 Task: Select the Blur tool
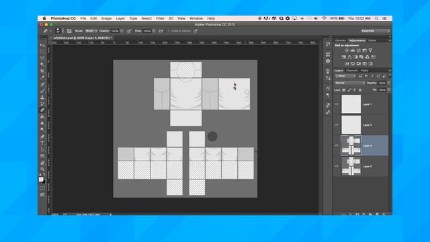pyautogui.click(x=42, y=123)
